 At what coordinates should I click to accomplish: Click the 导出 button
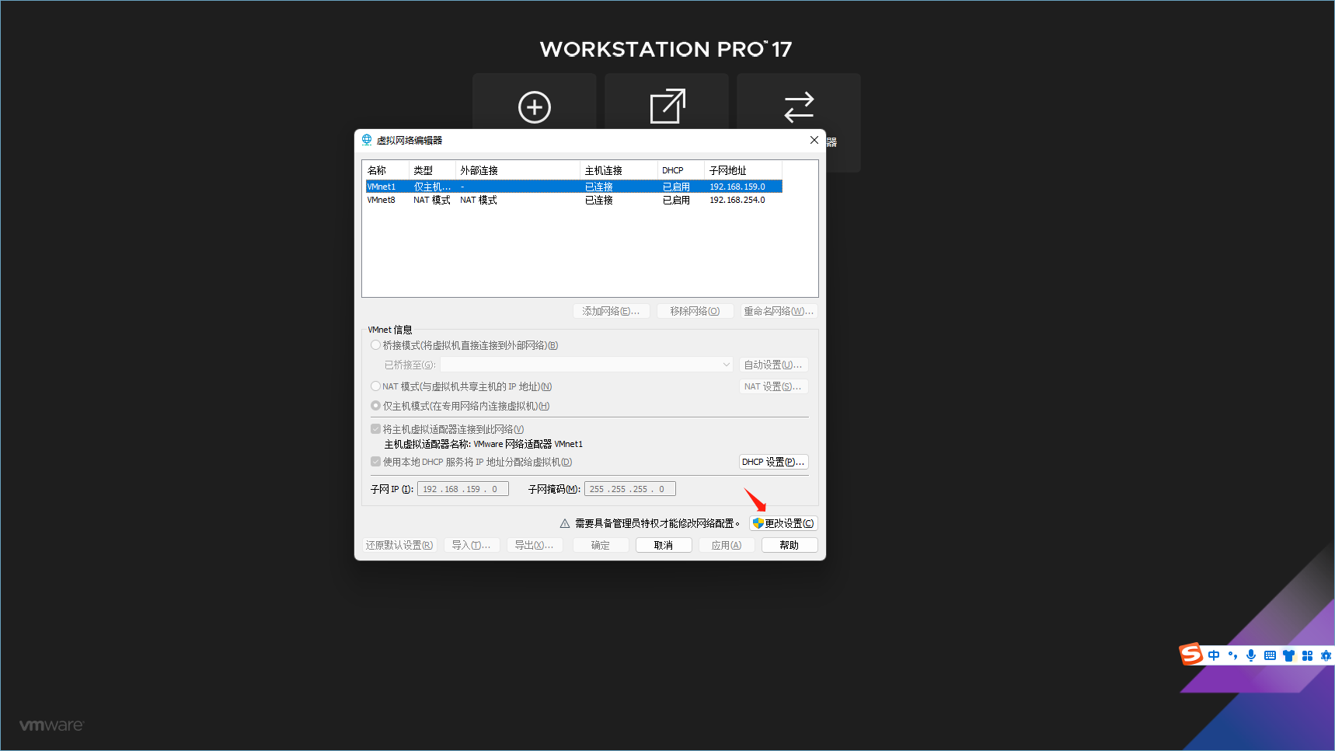[535, 545]
